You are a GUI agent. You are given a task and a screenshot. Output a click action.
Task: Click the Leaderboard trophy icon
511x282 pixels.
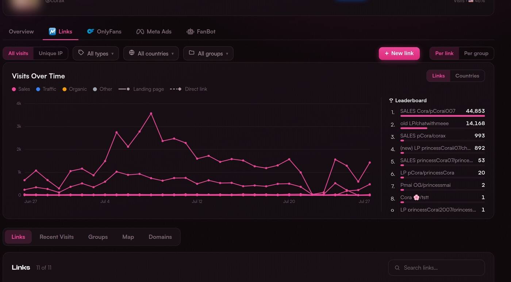(391, 100)
